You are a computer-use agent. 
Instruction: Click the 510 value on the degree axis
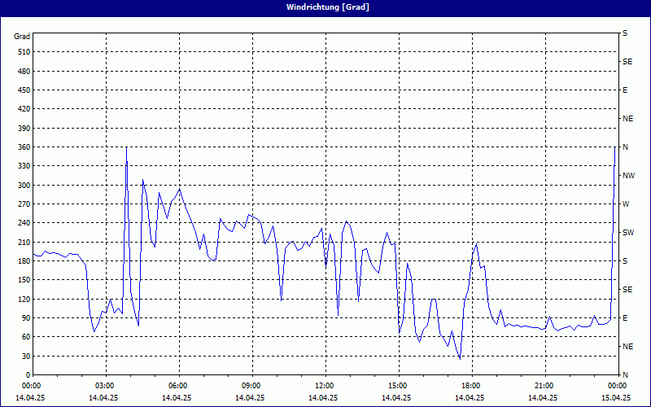(x=24, y=52)
